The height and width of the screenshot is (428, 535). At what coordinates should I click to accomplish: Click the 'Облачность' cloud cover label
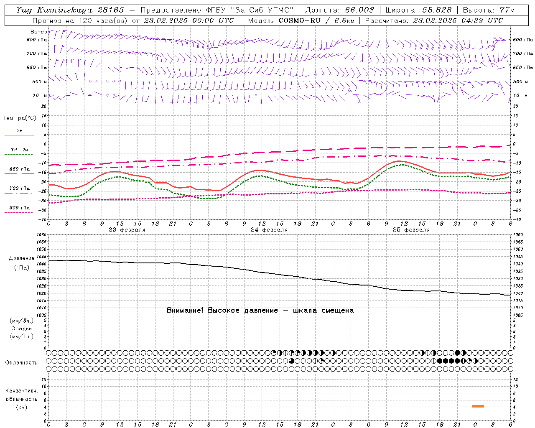click(x=21, y=362)
